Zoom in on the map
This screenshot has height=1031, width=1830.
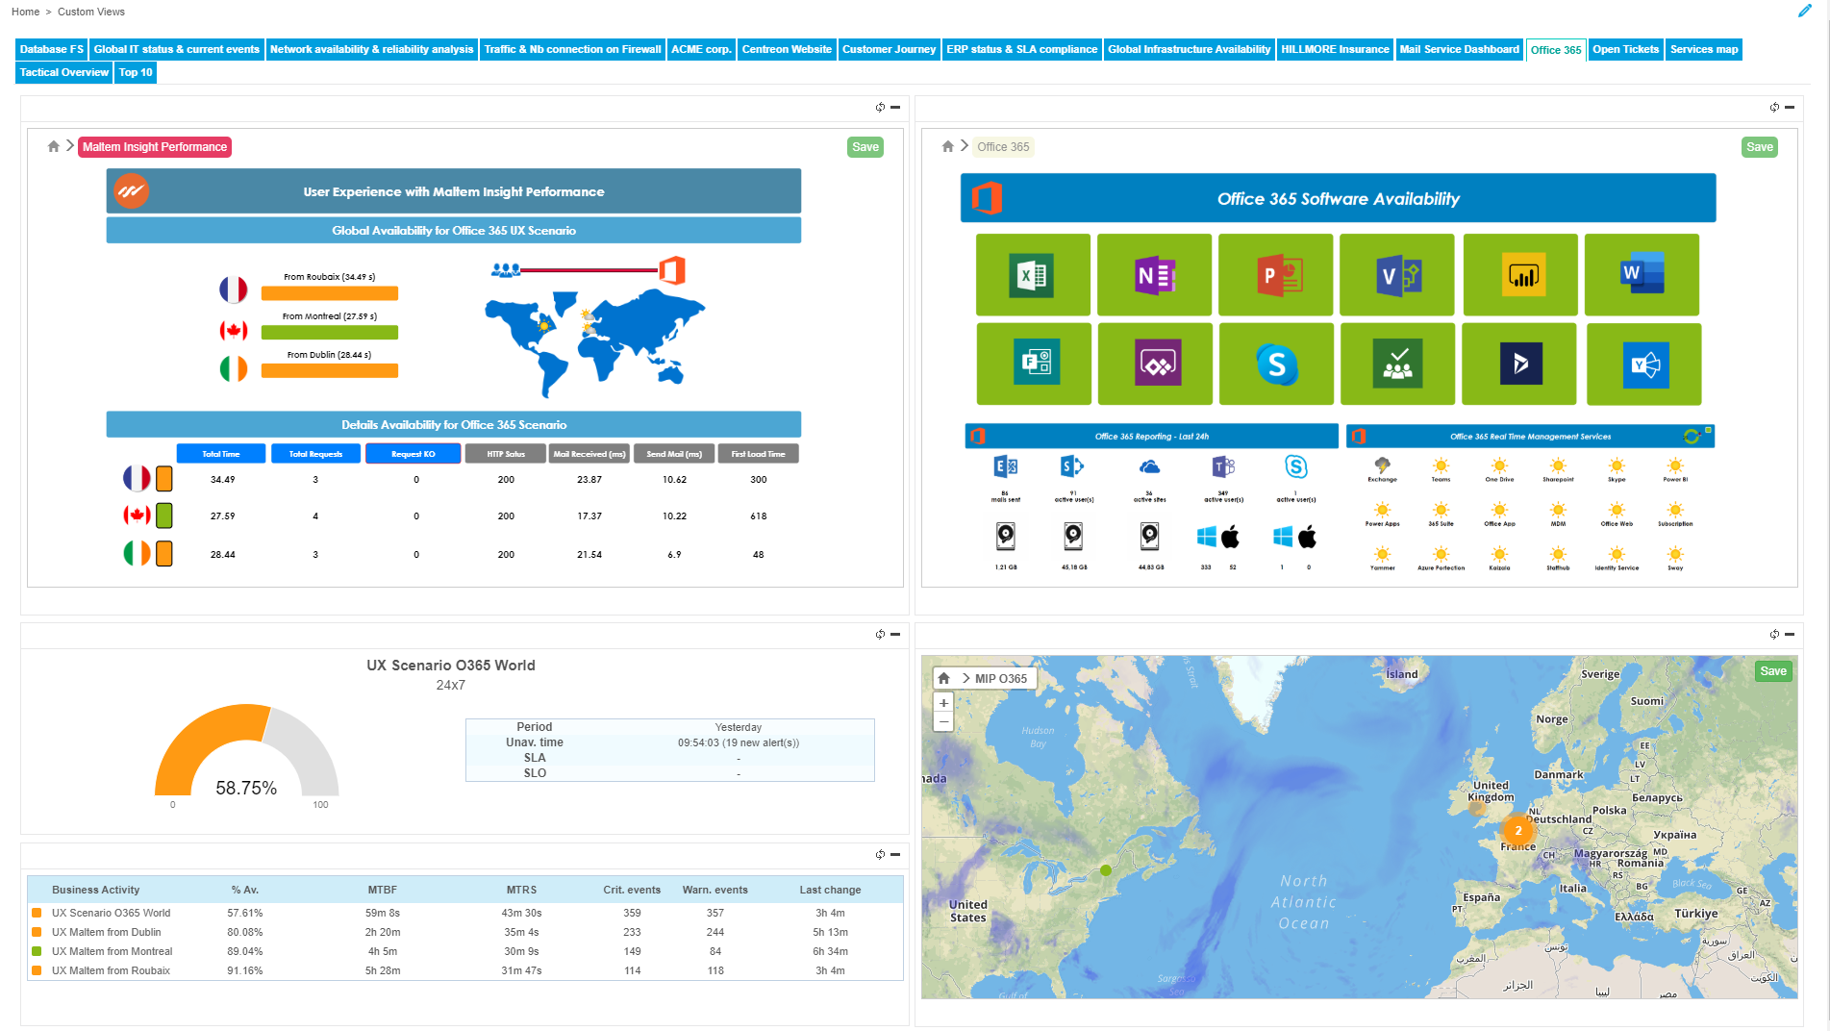pos(943,703)
